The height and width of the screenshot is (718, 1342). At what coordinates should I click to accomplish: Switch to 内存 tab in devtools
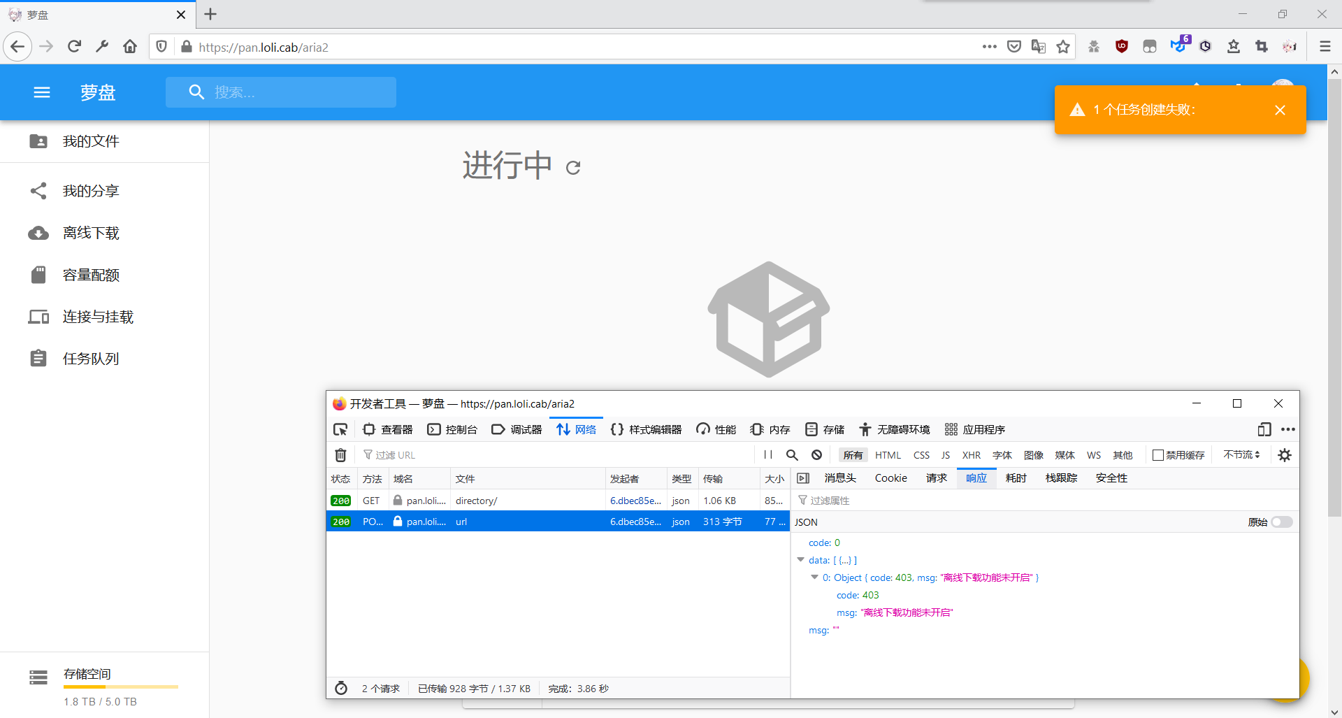pos(770,429)
